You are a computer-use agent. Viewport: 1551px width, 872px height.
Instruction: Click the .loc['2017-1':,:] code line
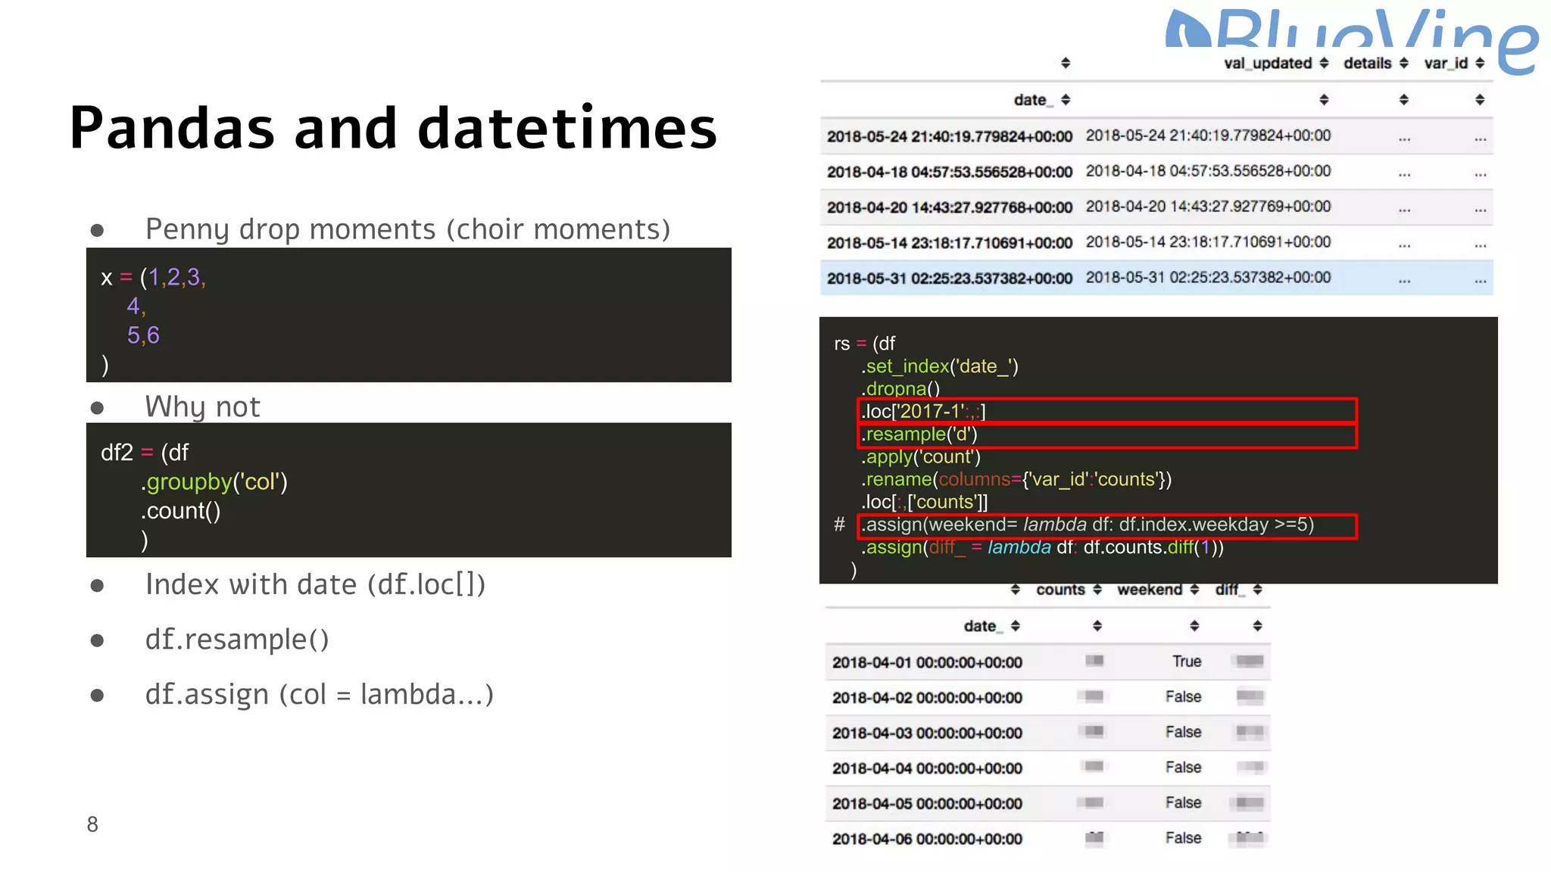tap(923, 412)
